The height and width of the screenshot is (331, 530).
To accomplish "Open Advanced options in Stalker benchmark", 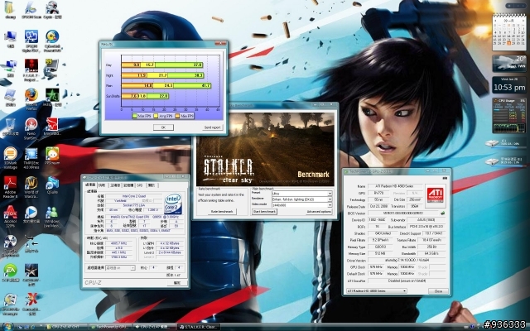I will 319,212.
